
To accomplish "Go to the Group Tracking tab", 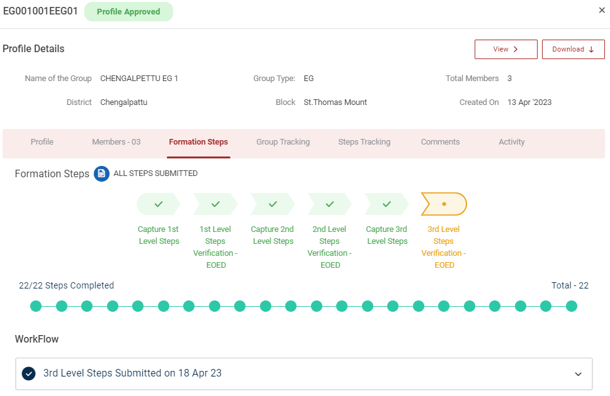I will pyautogui.click(x=283, y=142).
